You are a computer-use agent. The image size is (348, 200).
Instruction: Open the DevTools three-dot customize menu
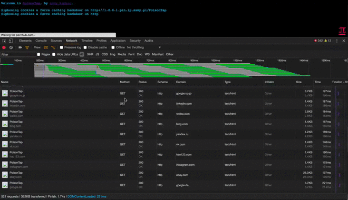[337, 41]
